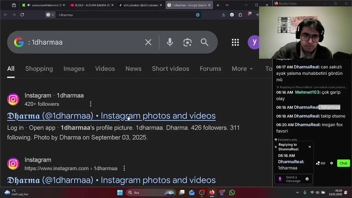The image size is (352, 198).
Task: Click Mehmet103 username in chat
Action: [x=307, y=92]
